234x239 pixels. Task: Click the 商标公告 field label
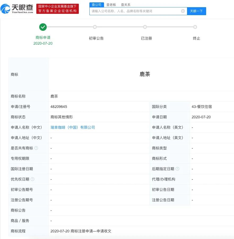[18, 210]
